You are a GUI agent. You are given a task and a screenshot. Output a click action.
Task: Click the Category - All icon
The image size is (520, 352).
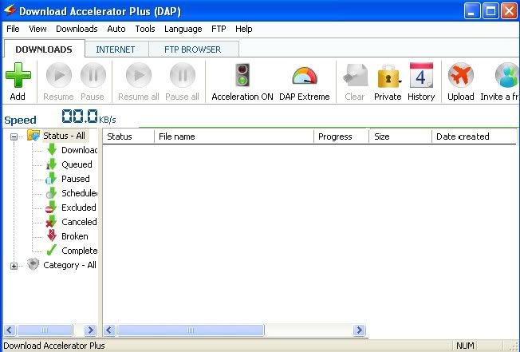(33, 264)
